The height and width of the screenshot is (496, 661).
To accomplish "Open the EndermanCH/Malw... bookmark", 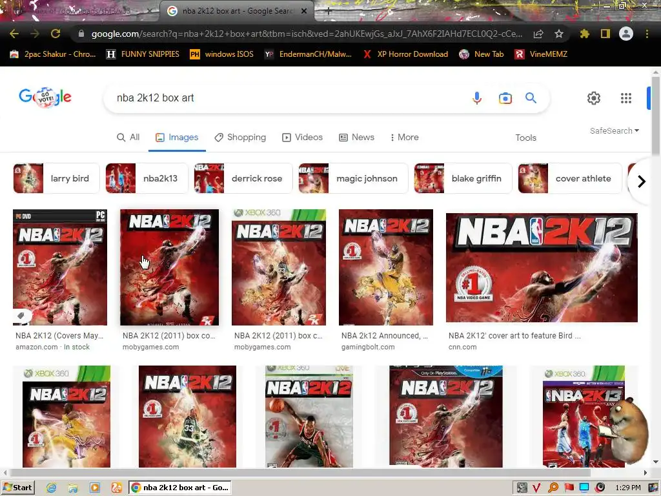I will tap(308, 54).
